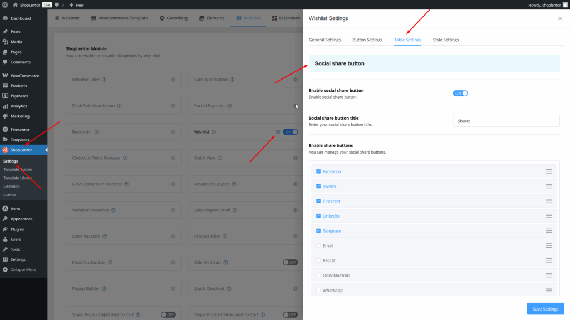Click drag handle for WhatsApp row

point(548,290)
